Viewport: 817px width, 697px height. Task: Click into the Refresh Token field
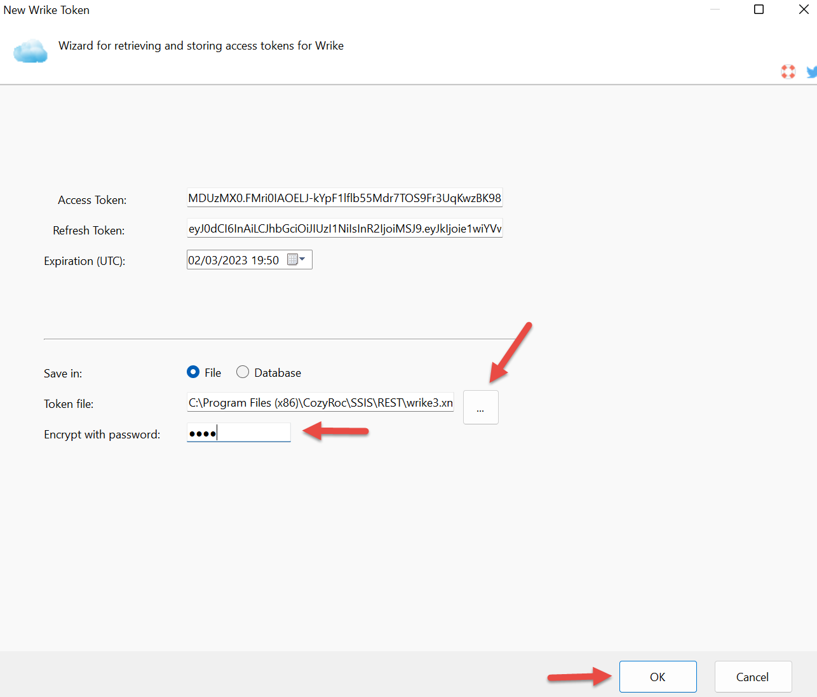(x=344, y=229)
